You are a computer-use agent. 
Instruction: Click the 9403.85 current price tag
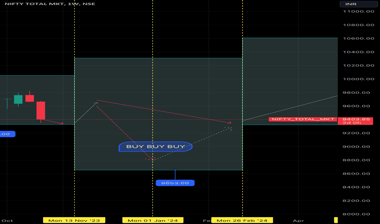click(356, 119)
